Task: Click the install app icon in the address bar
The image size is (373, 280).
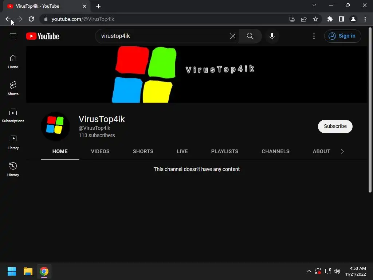Action: coord(292,19)
